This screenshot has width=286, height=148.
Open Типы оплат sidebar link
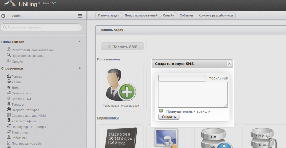click(20, 133)
